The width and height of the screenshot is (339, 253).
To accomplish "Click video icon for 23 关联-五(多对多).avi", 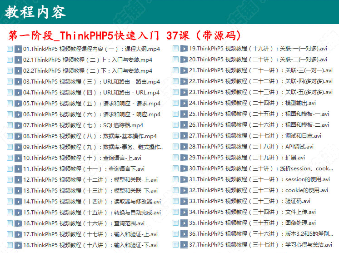I will coord(184,92).
